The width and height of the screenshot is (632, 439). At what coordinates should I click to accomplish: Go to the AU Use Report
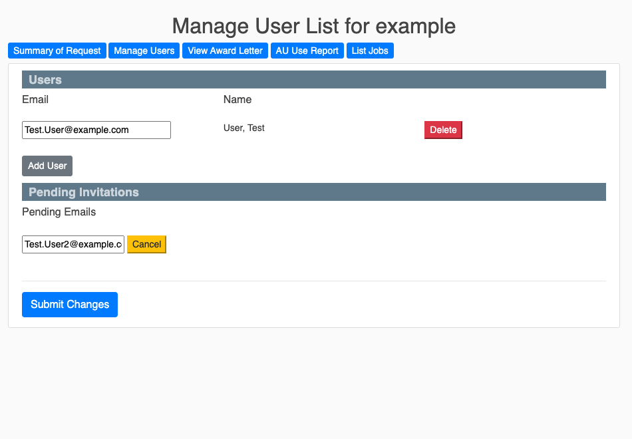point(307,51)
